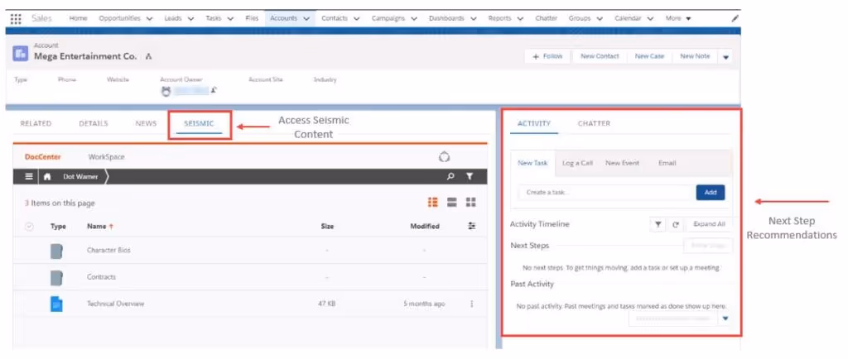The width and height of the screenshot is (848, 359).
Task: Open the Technical Overview file name
Action: pyautogui.click(x=115, y=304)
